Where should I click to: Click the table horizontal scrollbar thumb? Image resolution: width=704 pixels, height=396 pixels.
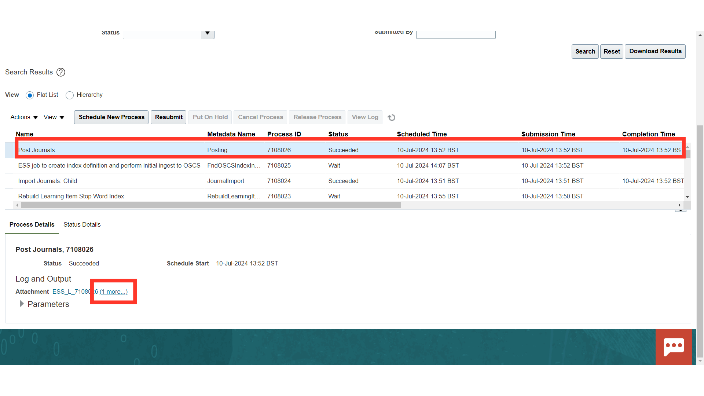click(x=211, y=205)
